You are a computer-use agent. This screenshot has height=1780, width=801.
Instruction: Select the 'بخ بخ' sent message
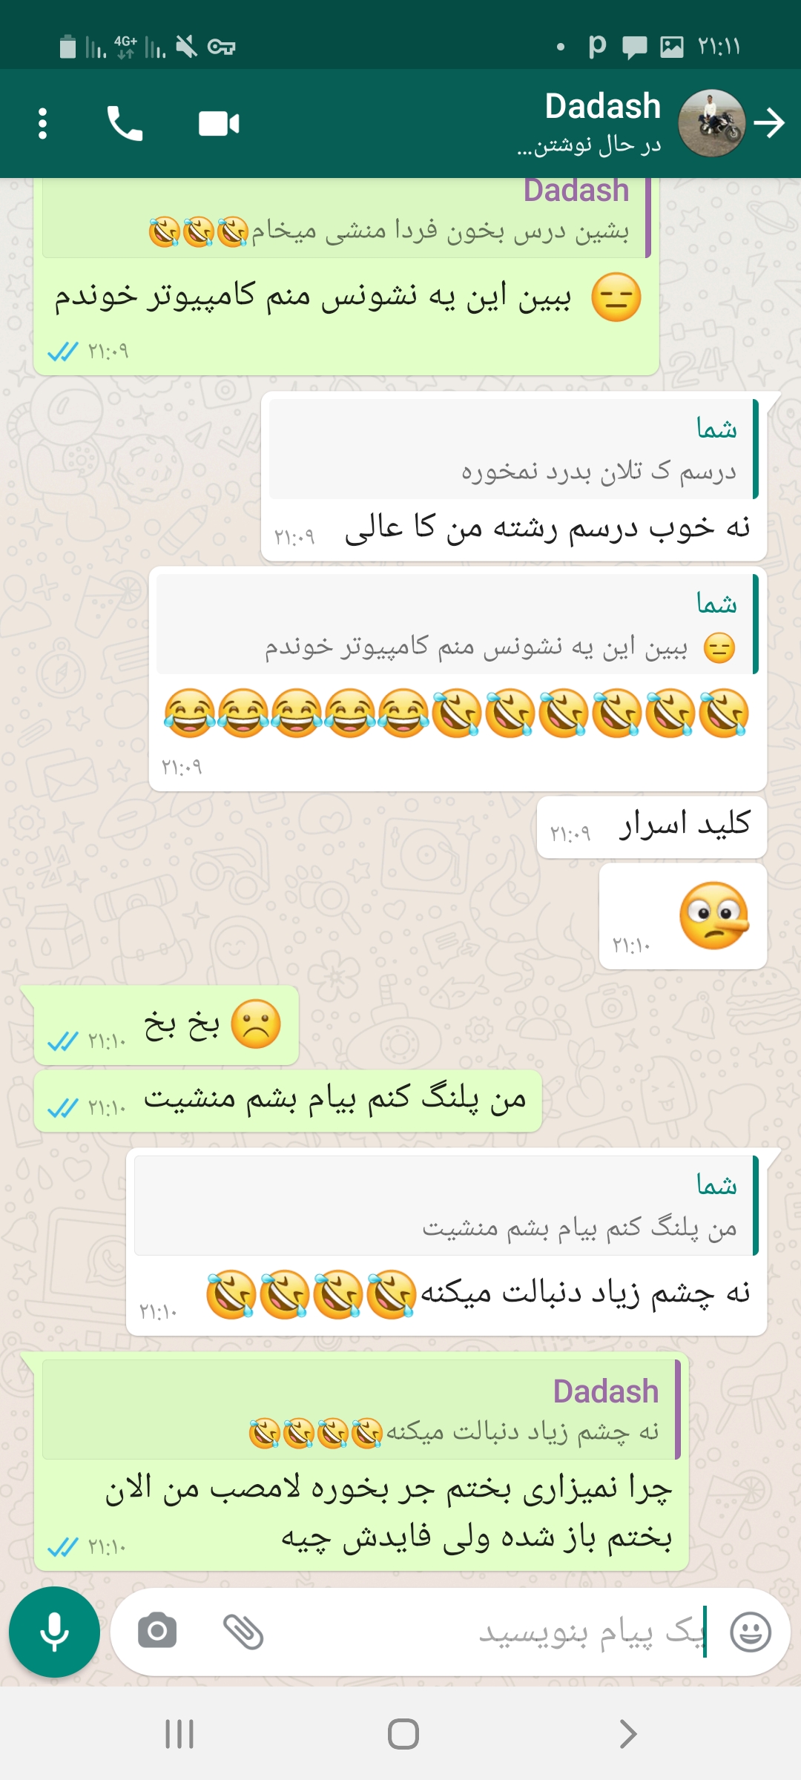click(x=166, y=1025)
